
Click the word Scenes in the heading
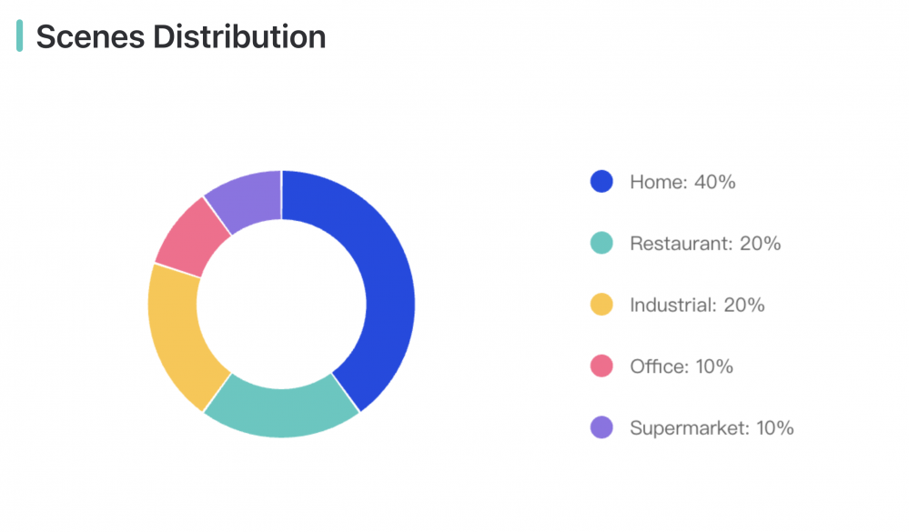pos(90,37)
